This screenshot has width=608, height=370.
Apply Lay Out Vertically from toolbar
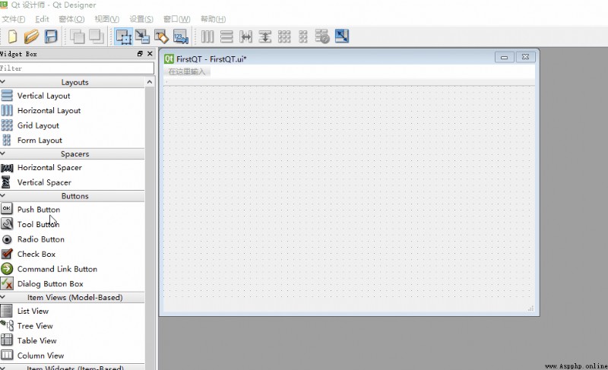click(x=226, y=36)
